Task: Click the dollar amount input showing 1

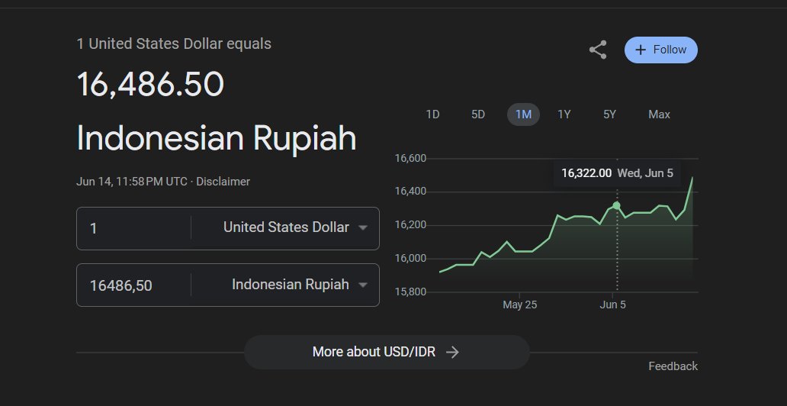Action: click(x=133, y=228)
